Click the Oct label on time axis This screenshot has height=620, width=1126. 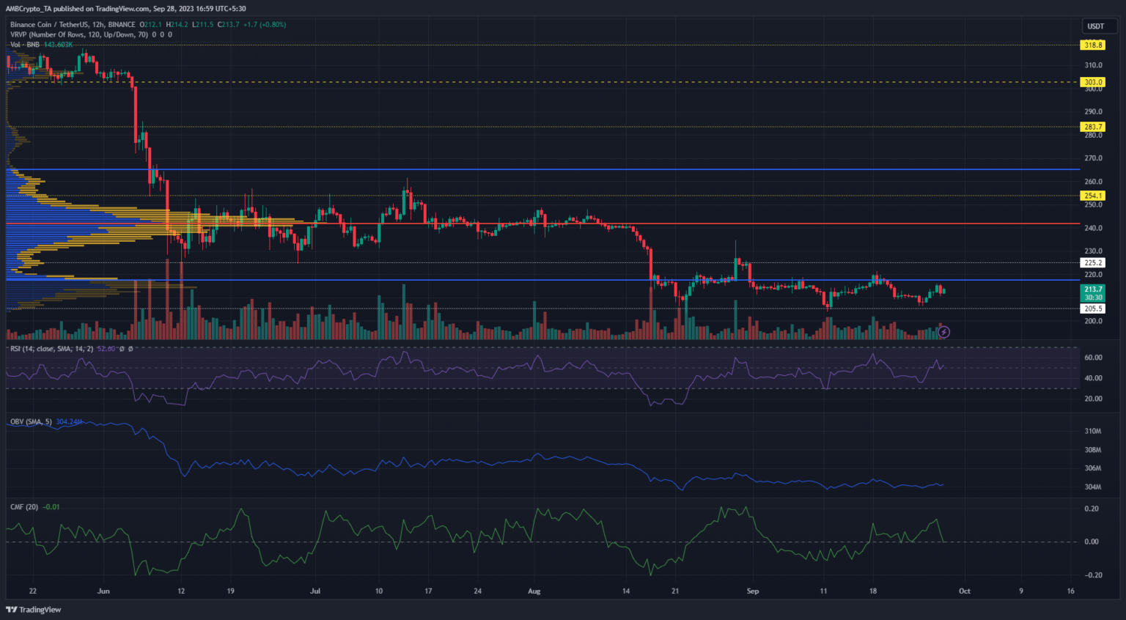tap(965, 591)
